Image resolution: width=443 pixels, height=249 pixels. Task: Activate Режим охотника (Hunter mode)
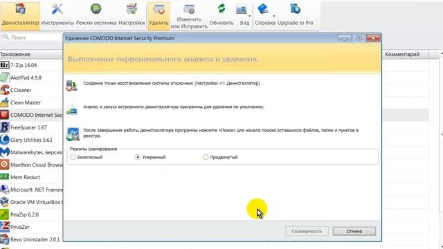[96, 15]
